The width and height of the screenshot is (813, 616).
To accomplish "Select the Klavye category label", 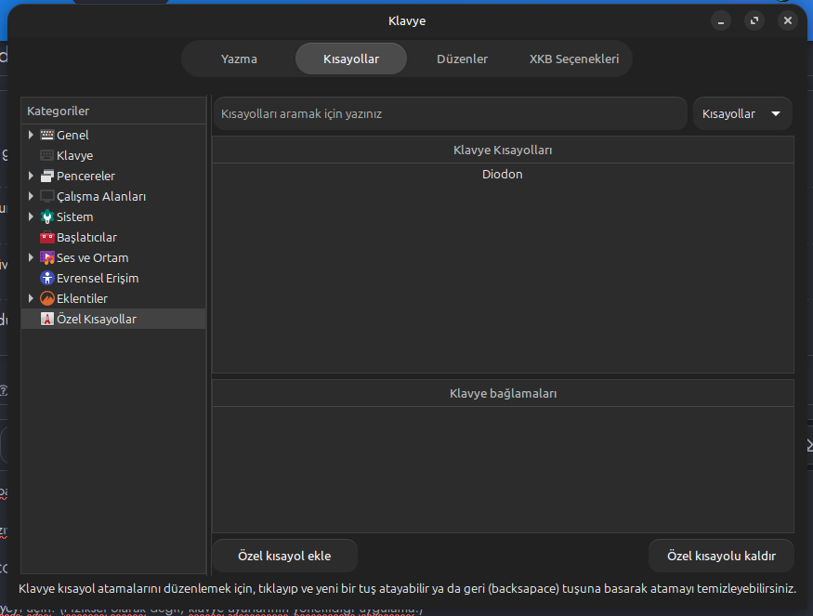I will click(x=74, y=155).
